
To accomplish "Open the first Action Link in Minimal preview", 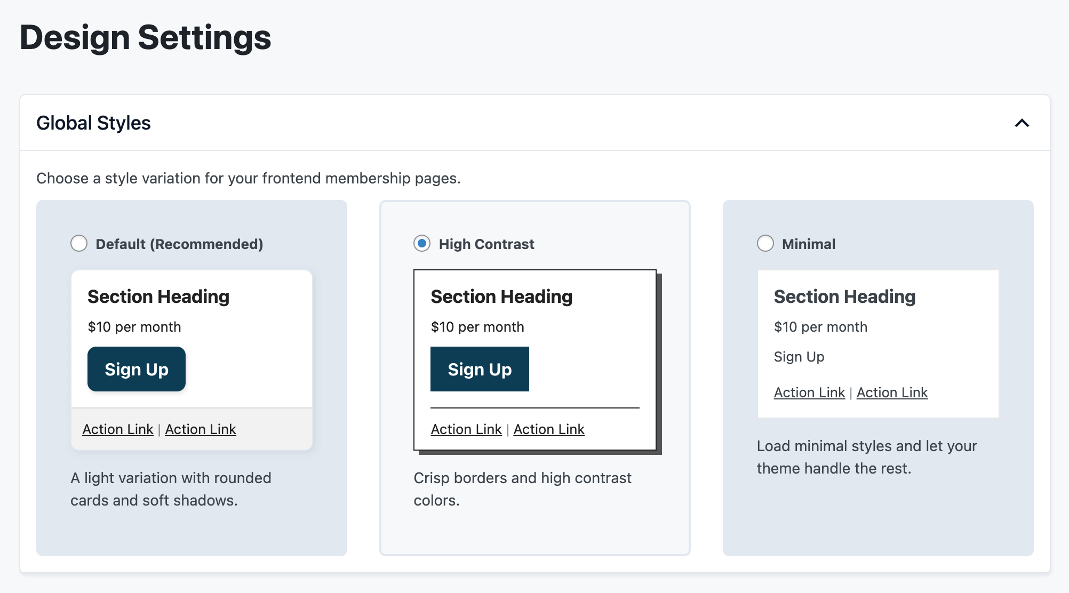I will click(x=809, y=392).
